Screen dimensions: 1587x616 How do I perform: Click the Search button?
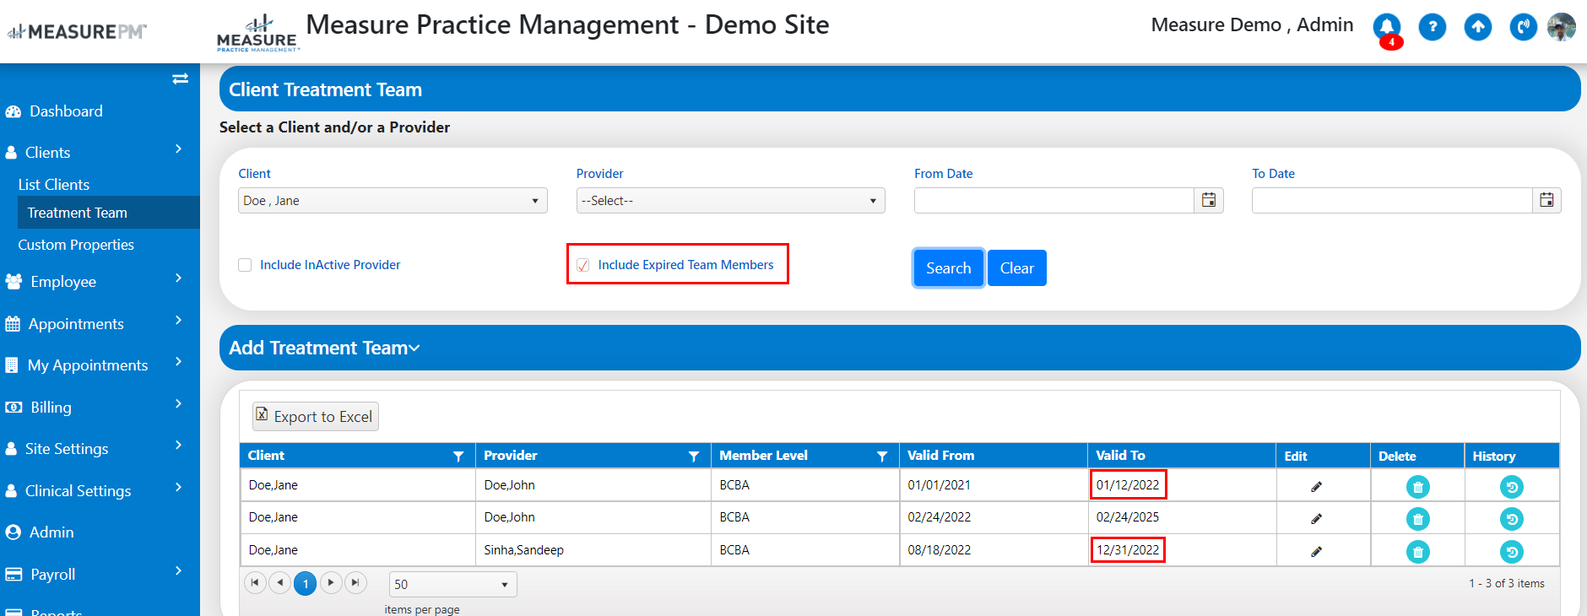(949, 267)
